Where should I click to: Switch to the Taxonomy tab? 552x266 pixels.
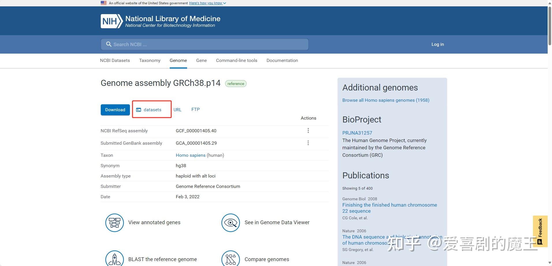coord(150,61)
